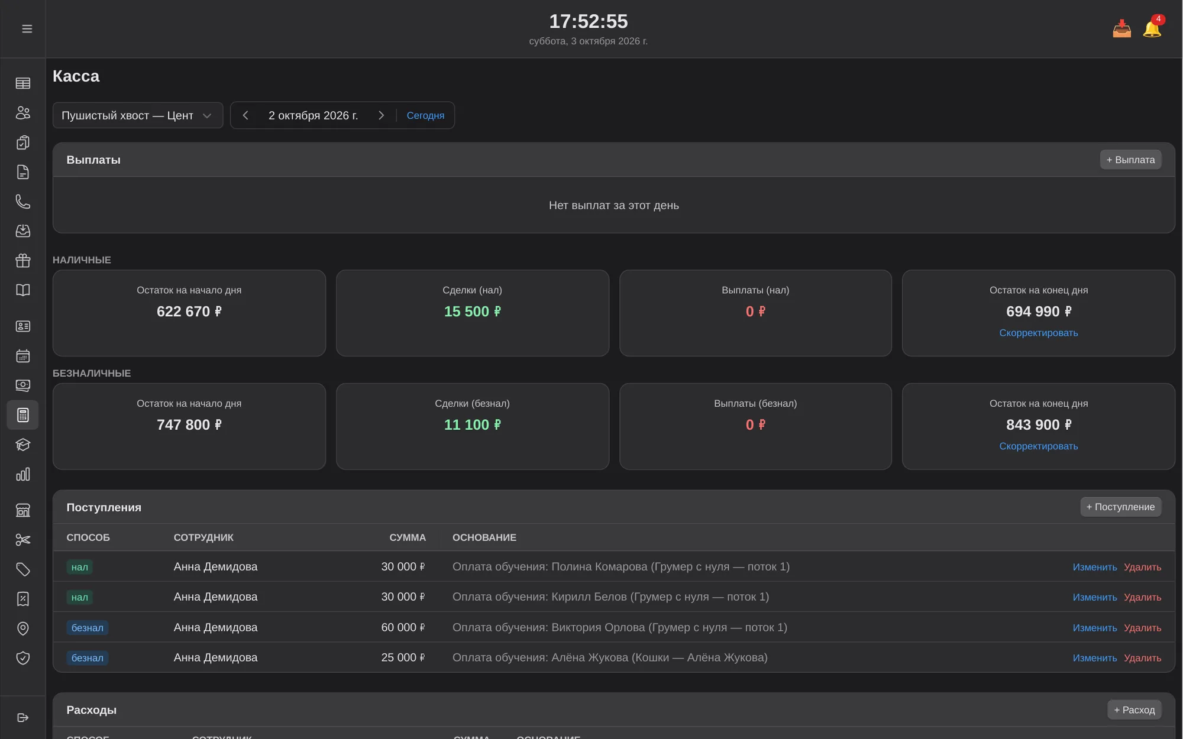This screenshot has width=1183, height=739.
Task: Go to next day with right chevron
Action: coord(382,115)
